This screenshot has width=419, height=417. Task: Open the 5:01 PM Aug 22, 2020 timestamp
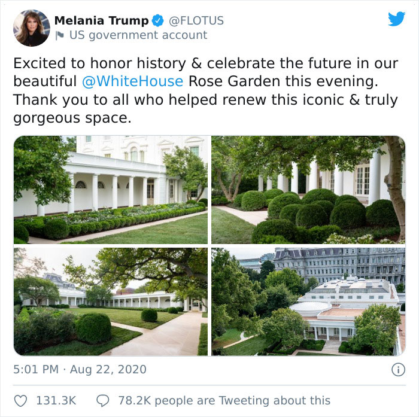80,370
